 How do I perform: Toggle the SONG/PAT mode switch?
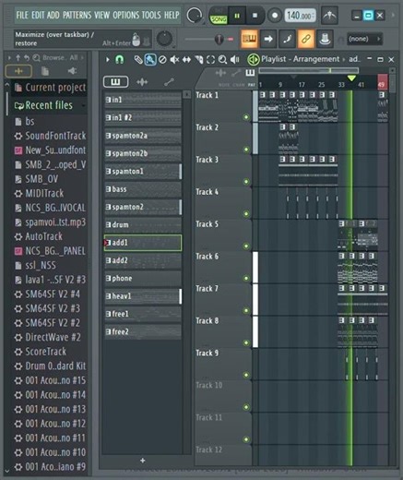[219, 16]
